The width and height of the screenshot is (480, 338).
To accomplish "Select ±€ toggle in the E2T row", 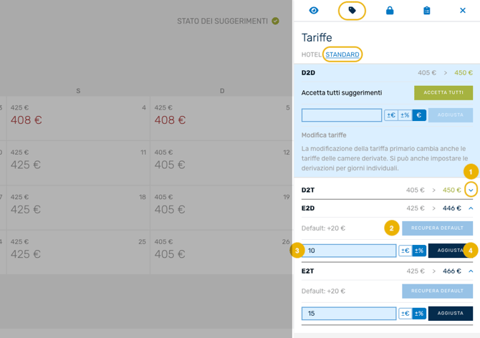I will [x=405, y=314].
